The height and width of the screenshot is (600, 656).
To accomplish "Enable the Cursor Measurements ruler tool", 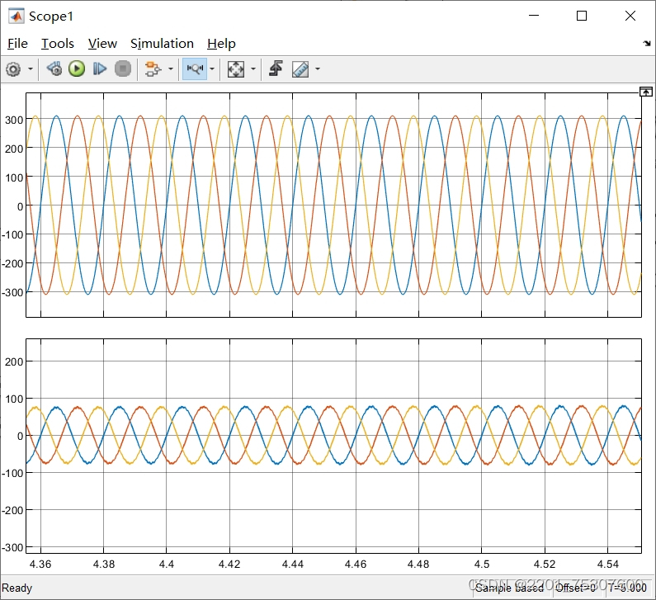I will pyautogui.click(x=300, y=69).
